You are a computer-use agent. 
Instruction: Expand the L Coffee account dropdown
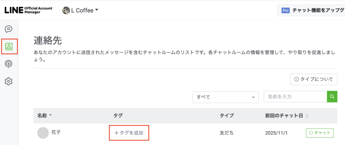click(97, 10)
